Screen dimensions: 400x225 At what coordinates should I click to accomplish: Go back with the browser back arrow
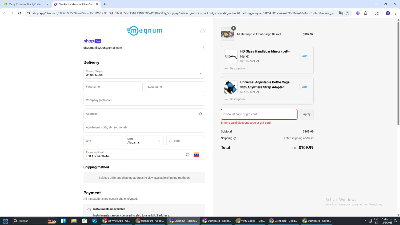click(5, 13)
